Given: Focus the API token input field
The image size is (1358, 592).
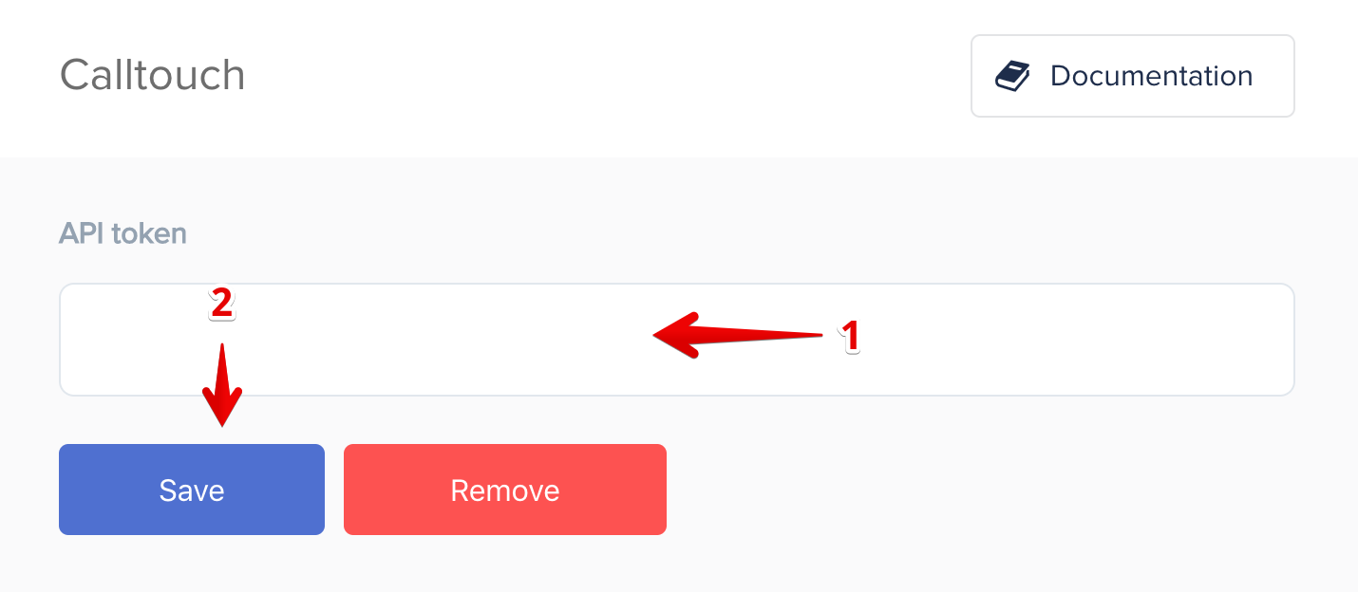Looking at the screenshot, I should pos(676,340).
